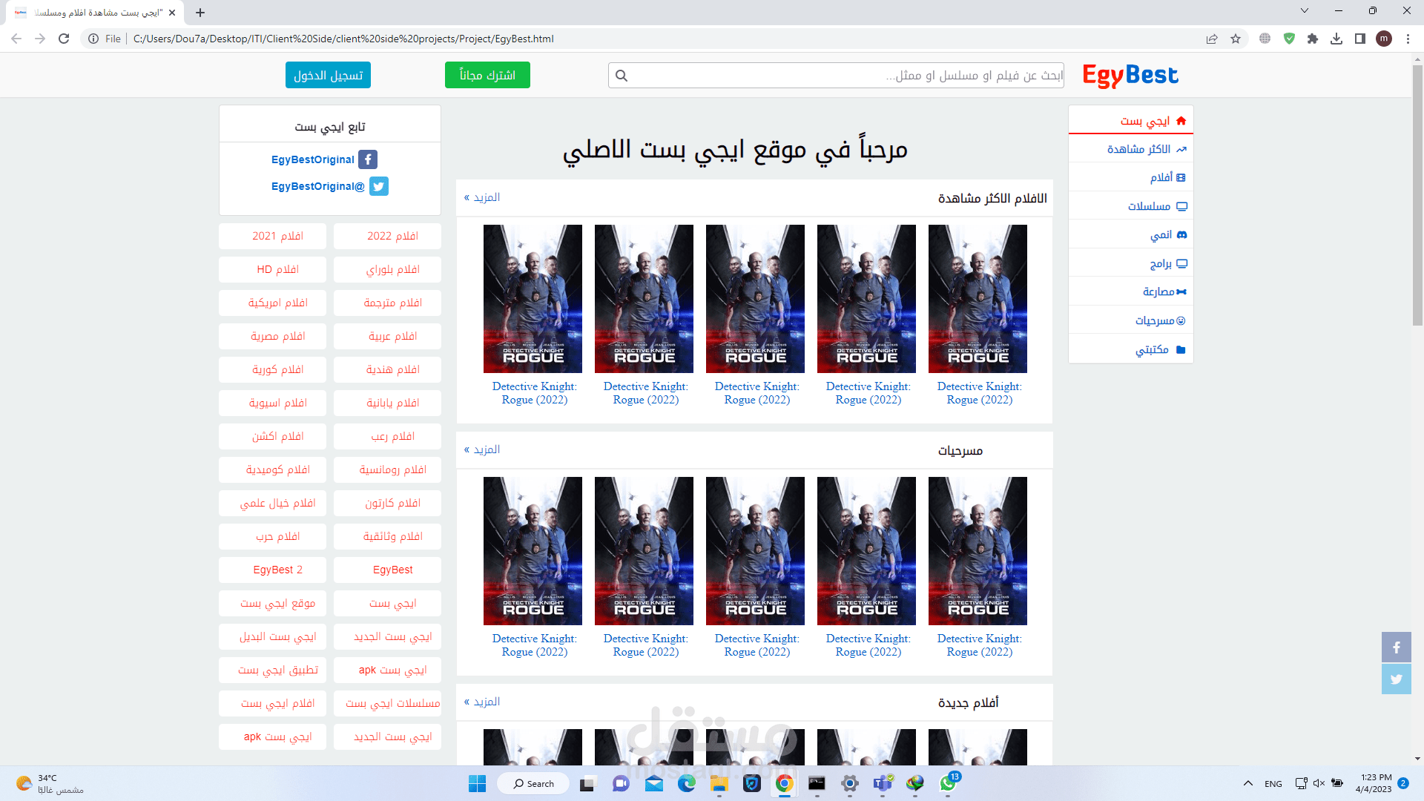This screenshot has height=801, width=1424.
Task: Open the مسلسلات ايجي بست tag
Action: 387,703
